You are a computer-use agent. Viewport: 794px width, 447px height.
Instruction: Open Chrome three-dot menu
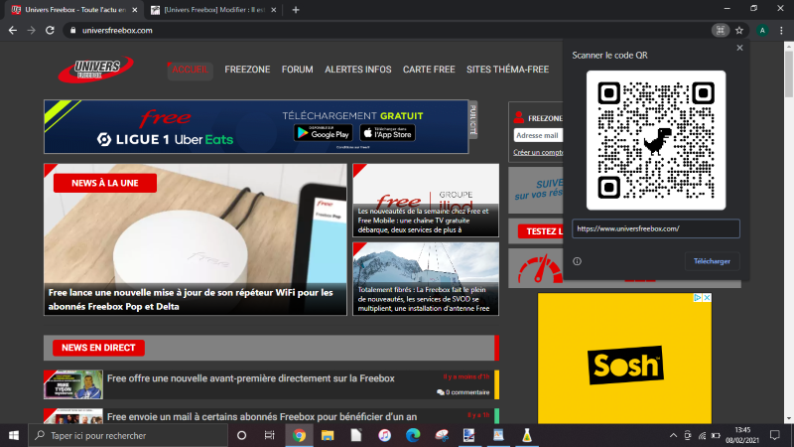(781, 31)
